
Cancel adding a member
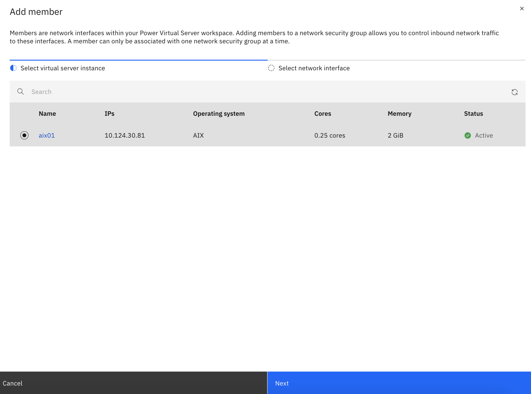pyautogui.click(x=134, y=383)
